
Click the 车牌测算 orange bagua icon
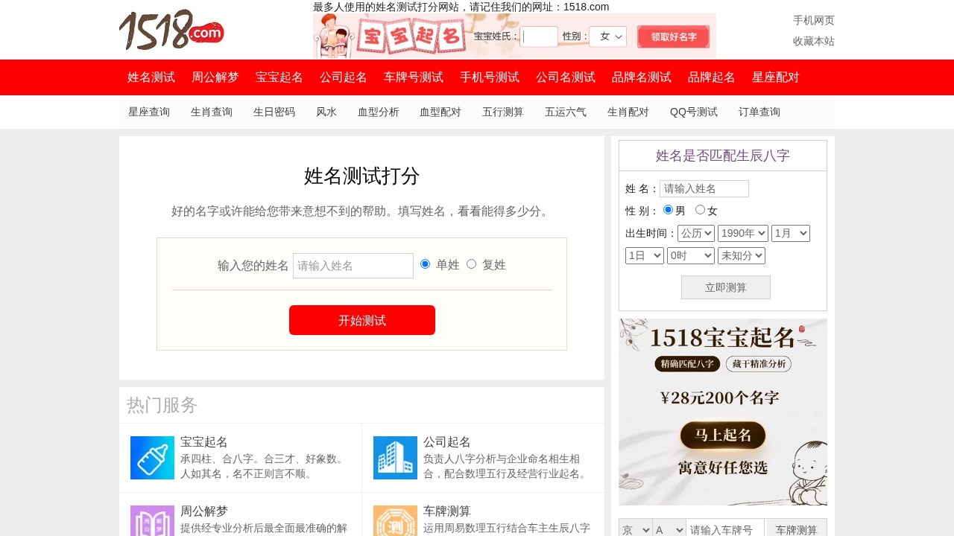[395, 521]
